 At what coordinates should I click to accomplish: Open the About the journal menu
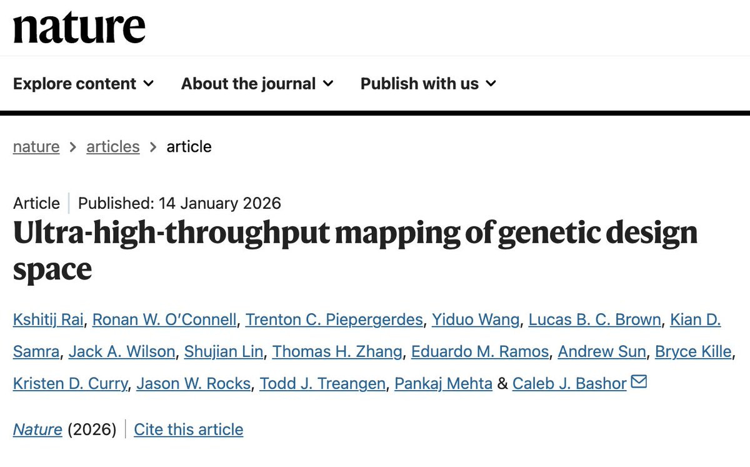click(257, 84)
